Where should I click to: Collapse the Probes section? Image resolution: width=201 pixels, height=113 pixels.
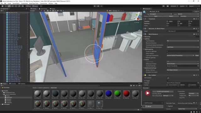pos(144,60)
